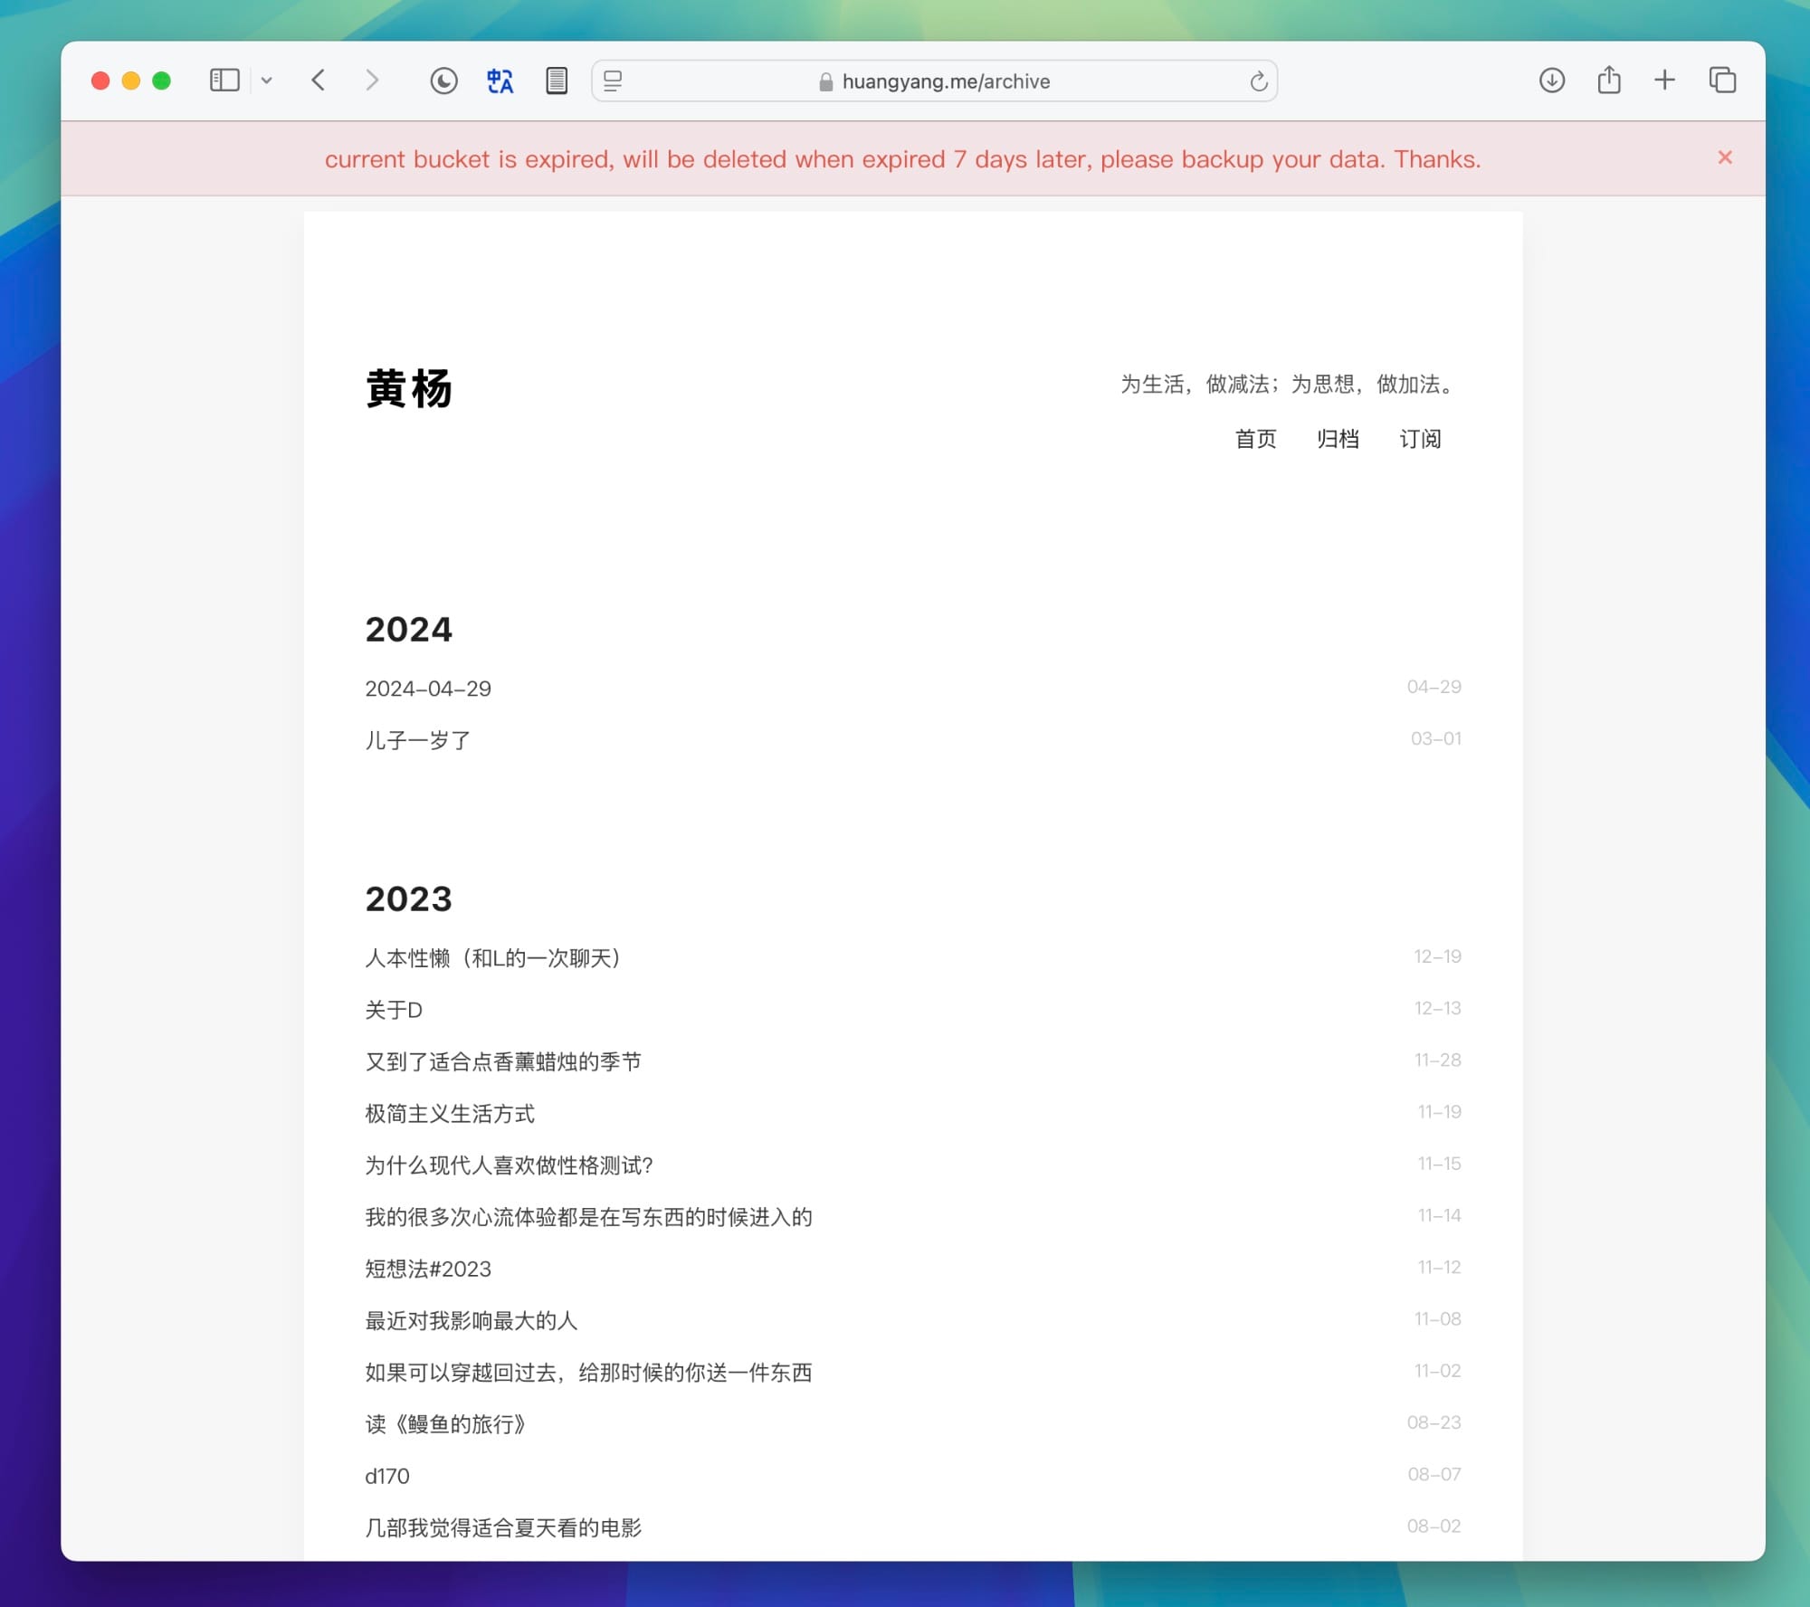This screenshot has width=1810, height=1607.
Task: Click the page menu icon in address bar
Action: pyautogui.click(x=613, y=81)
